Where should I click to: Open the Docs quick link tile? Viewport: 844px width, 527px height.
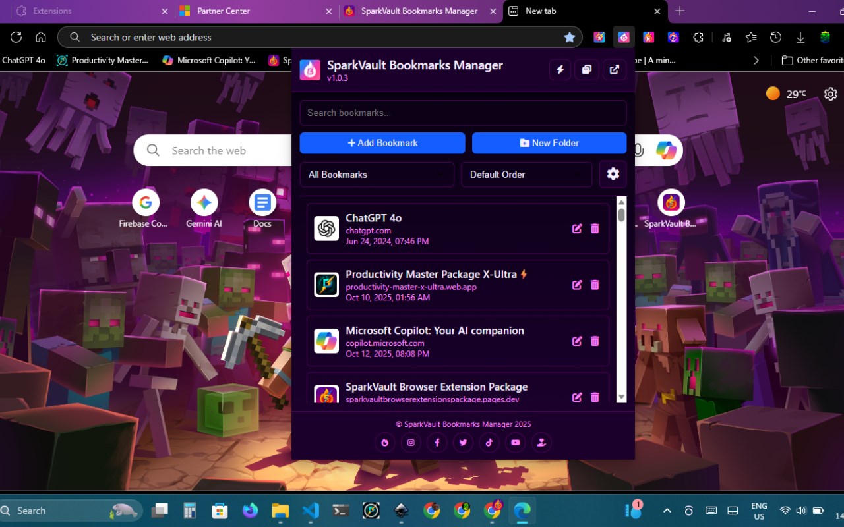coord(262,209)
